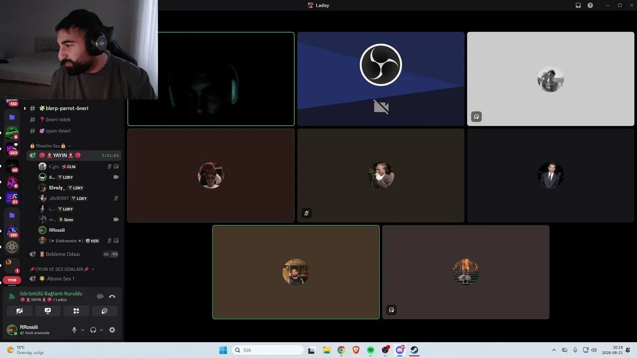Screen dimensions: 637x358
Task: Show hidden system tray icons
Action: tap(554, 350)
